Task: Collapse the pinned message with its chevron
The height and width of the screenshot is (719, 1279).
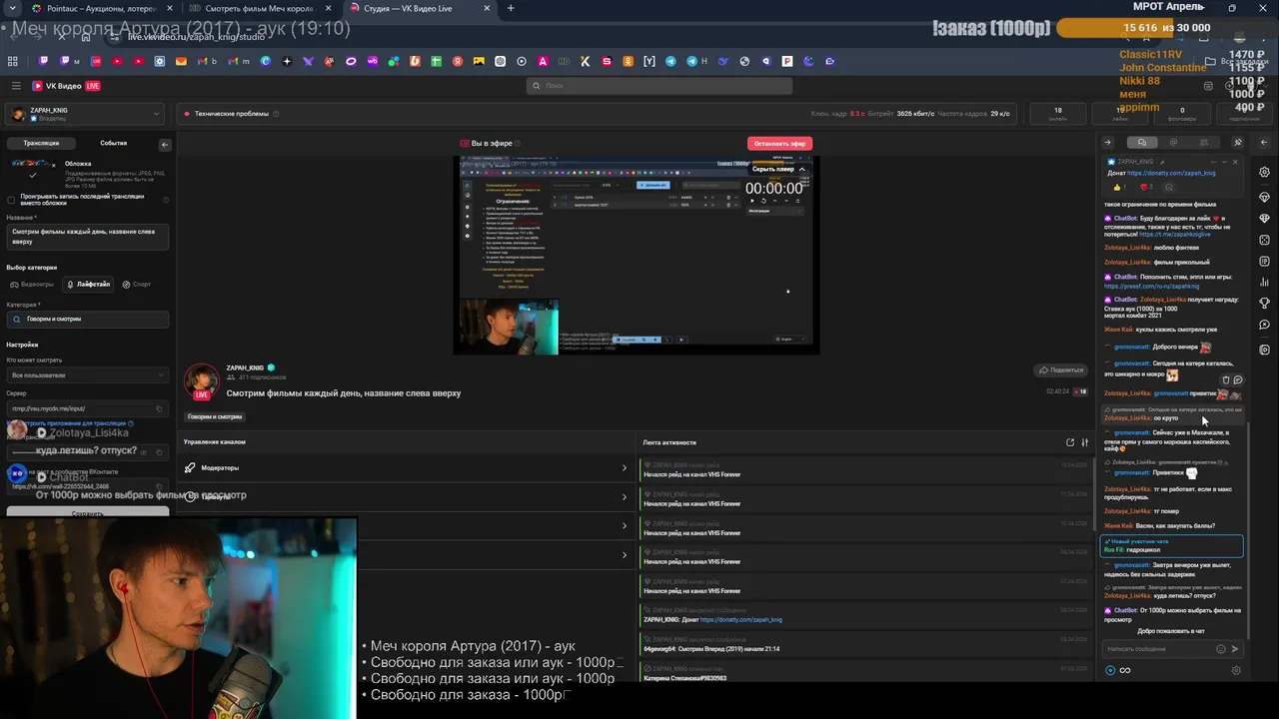Action: (x=1225, y=162)
